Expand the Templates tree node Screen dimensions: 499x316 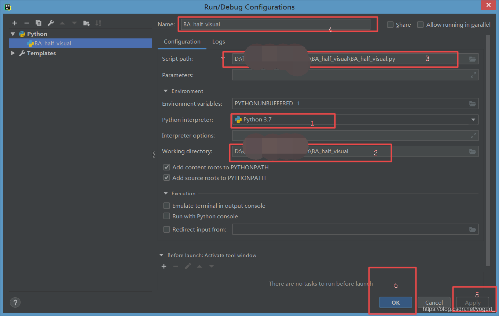(13, 53)
